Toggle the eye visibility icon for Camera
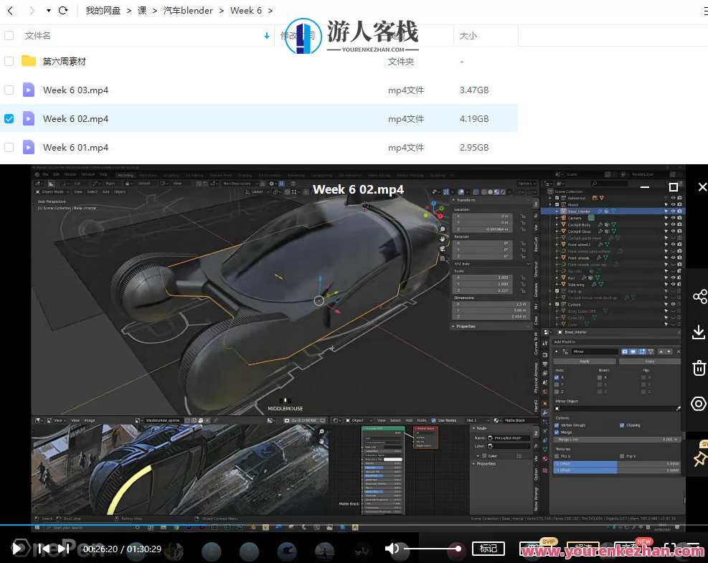This screenshot has width=708, height=563. coord(673,217)
